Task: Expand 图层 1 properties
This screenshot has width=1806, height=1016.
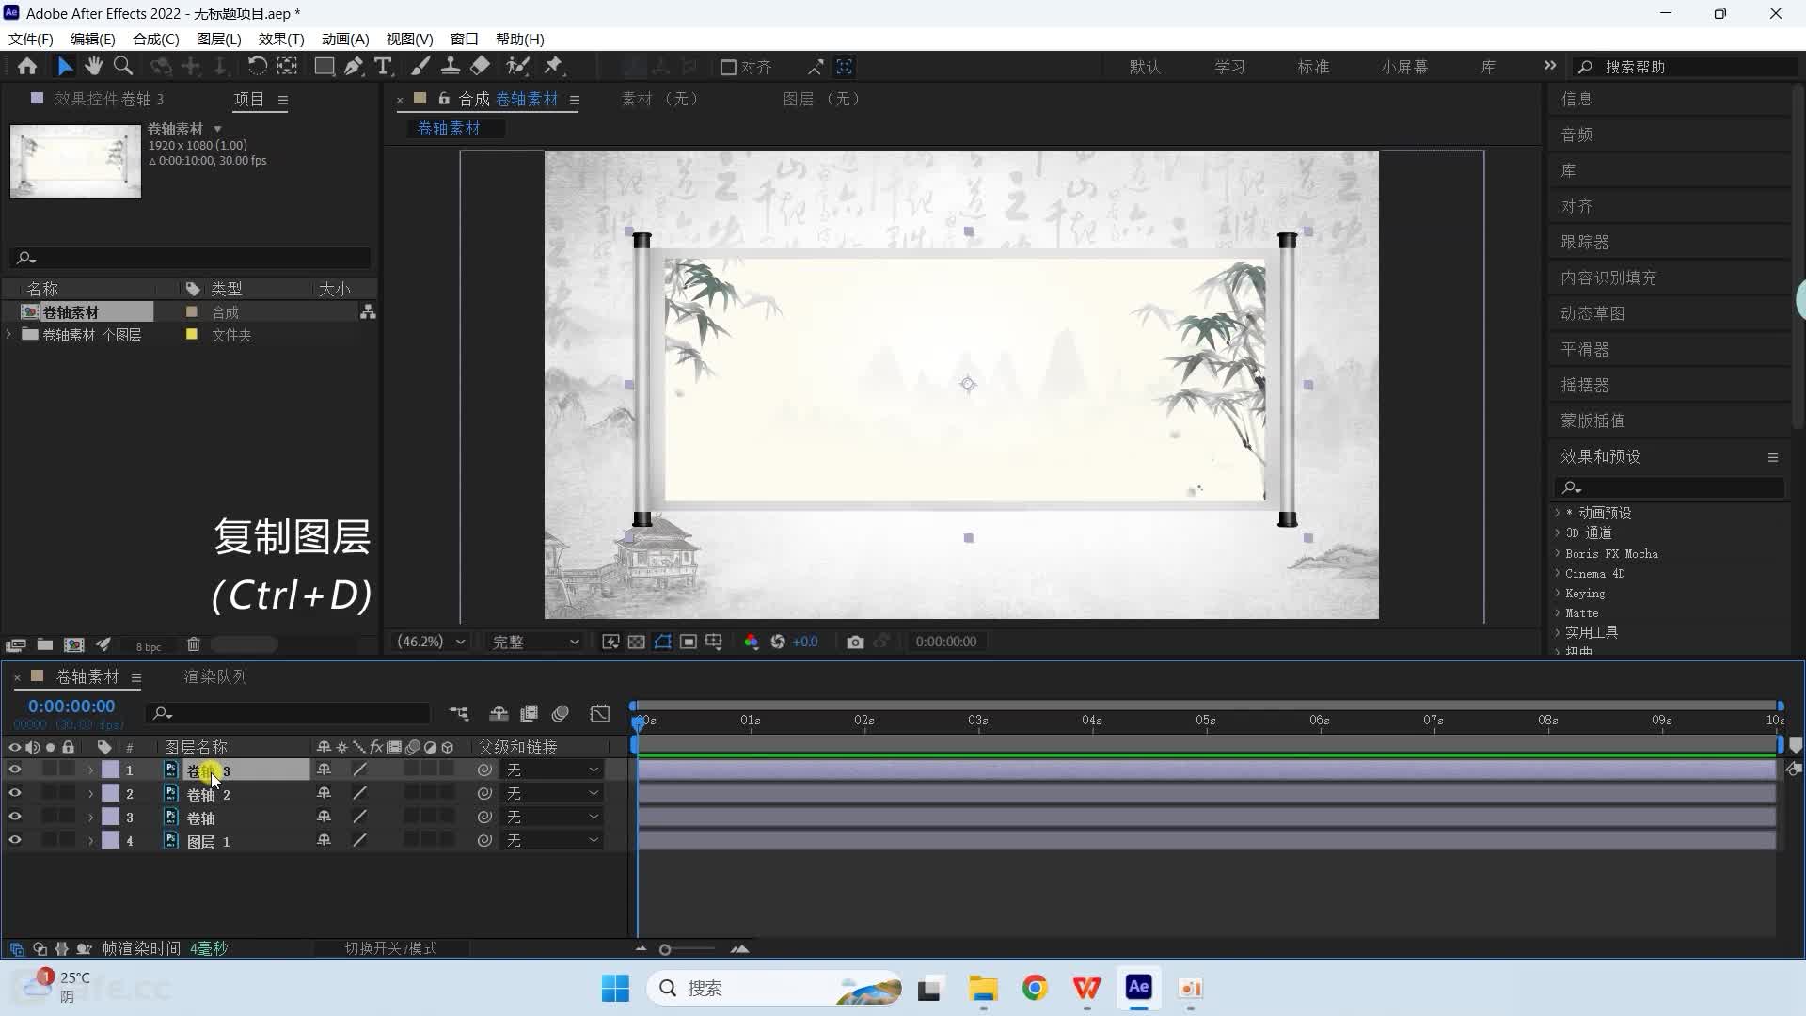Action: pyautogui.click(x=90, y=841)
